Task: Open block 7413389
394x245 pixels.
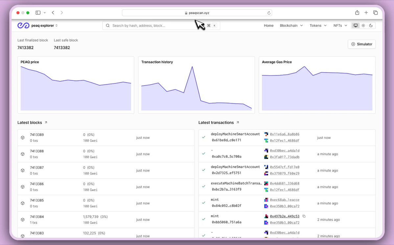Action: pyautogui.click(x=37, y=135)
